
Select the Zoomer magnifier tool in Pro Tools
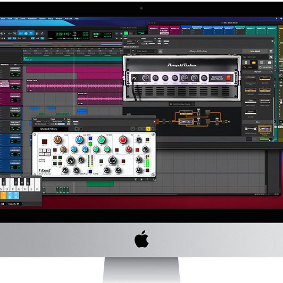point(14,34)
